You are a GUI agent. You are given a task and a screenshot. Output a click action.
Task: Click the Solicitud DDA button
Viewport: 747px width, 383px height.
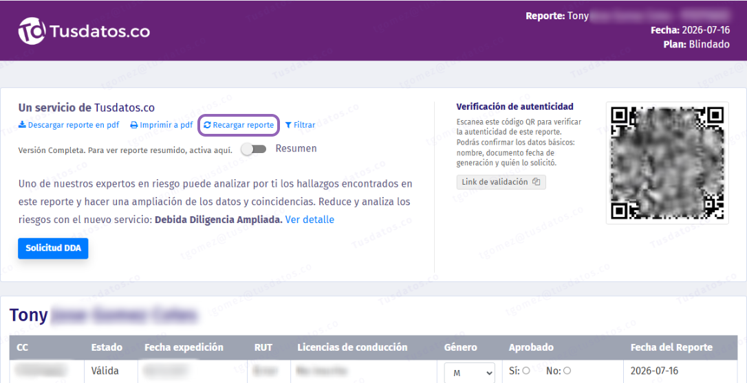coord(54,248)
